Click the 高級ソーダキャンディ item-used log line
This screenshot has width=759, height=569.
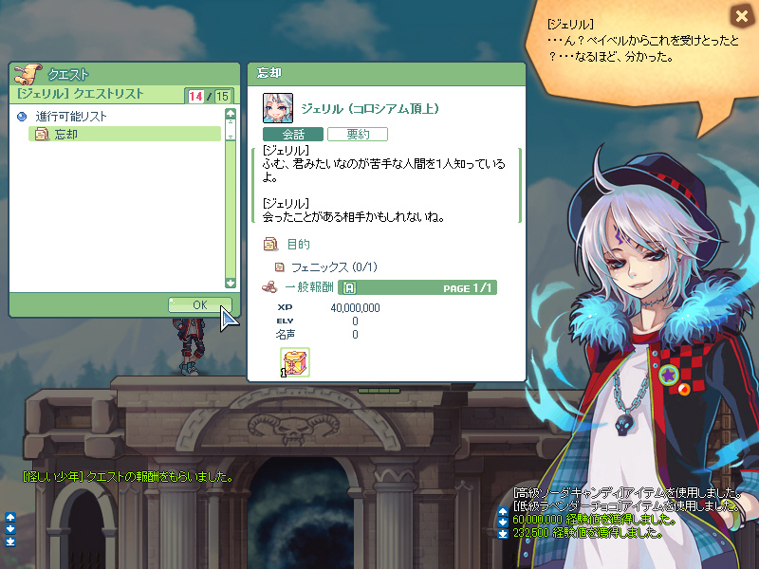click(628, 493)
